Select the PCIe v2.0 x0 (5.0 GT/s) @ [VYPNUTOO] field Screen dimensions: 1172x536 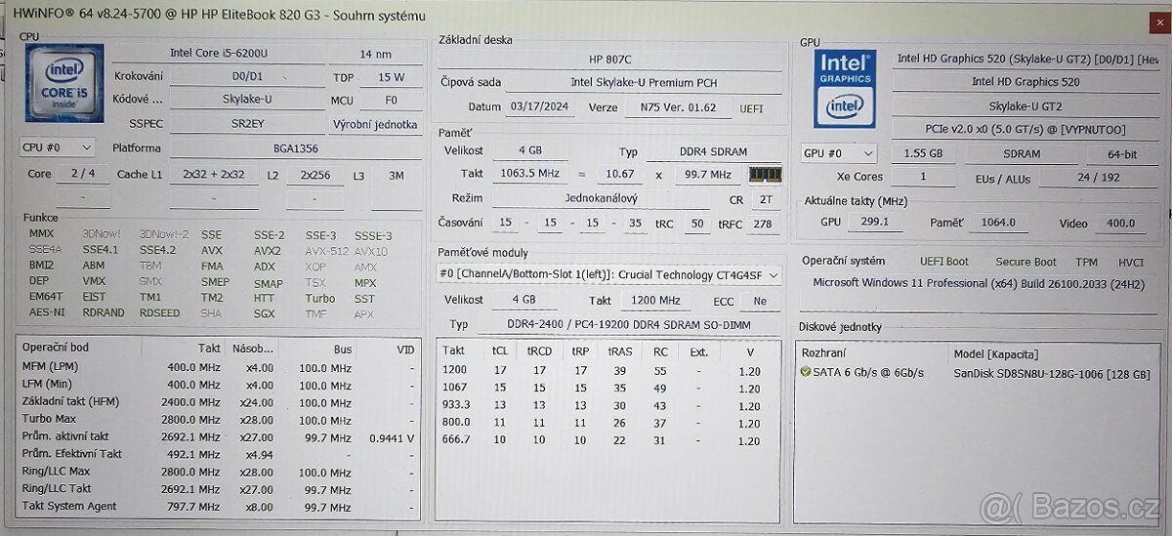(1025, 129)
